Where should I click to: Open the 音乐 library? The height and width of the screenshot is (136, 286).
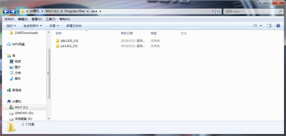18,79
